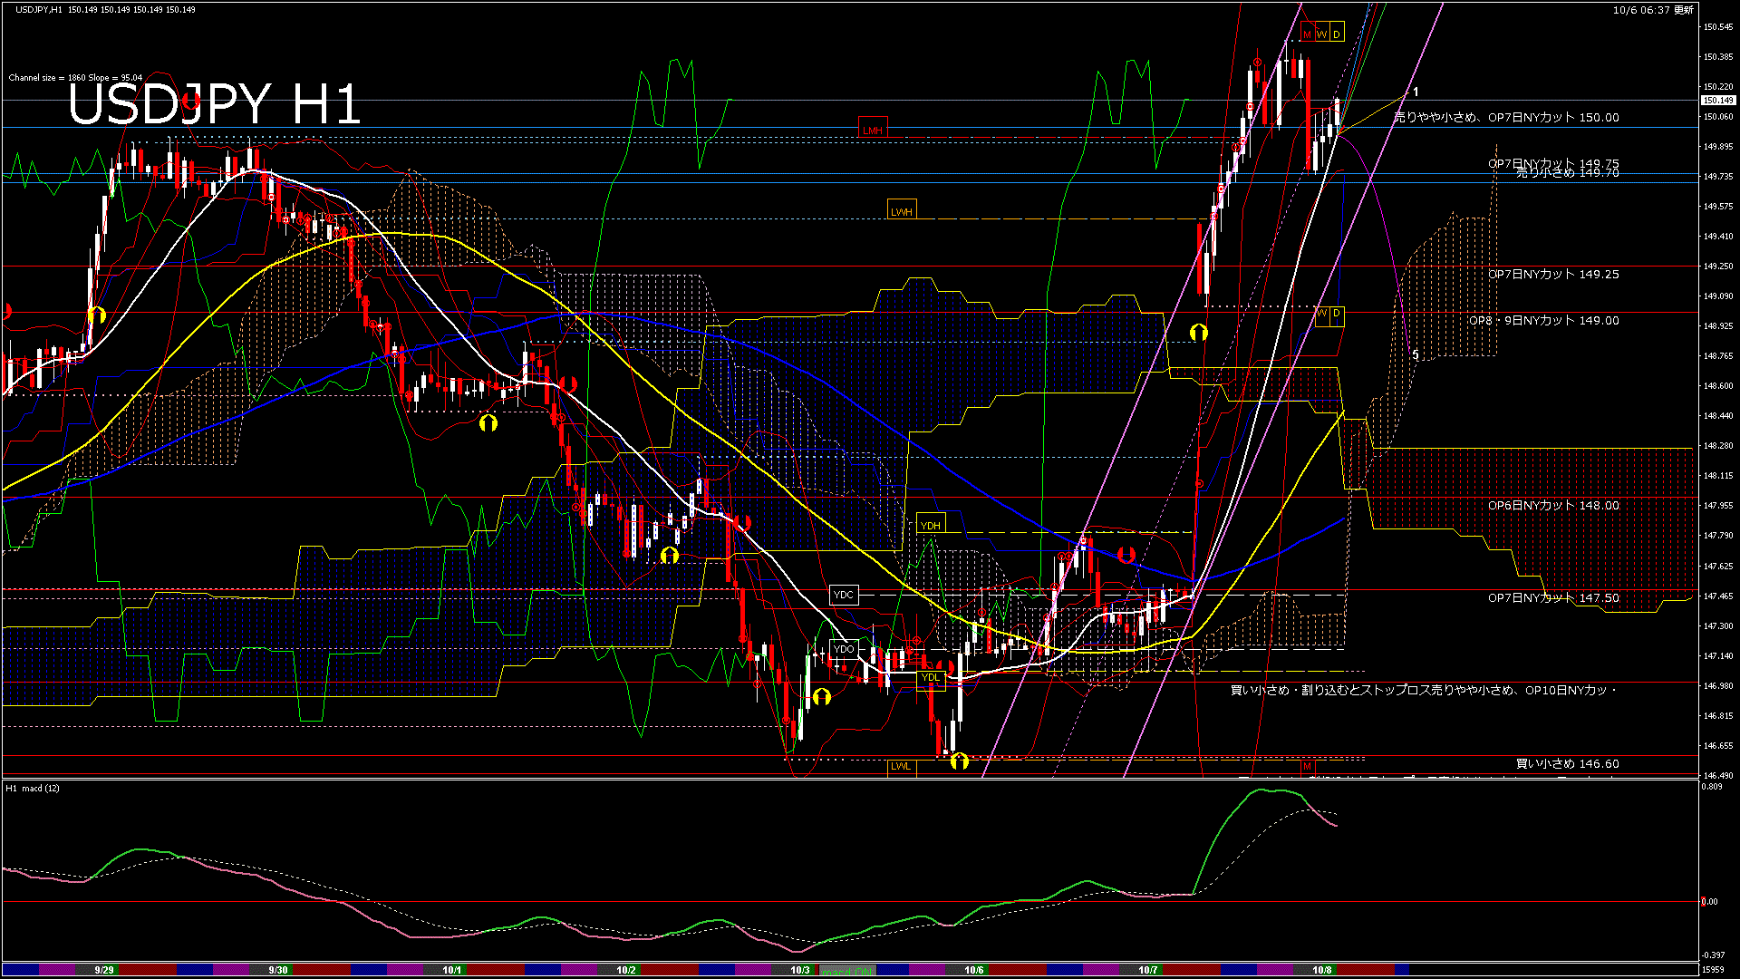Click yellow up-arrow signal near 146.60 low

pos(960,761)
